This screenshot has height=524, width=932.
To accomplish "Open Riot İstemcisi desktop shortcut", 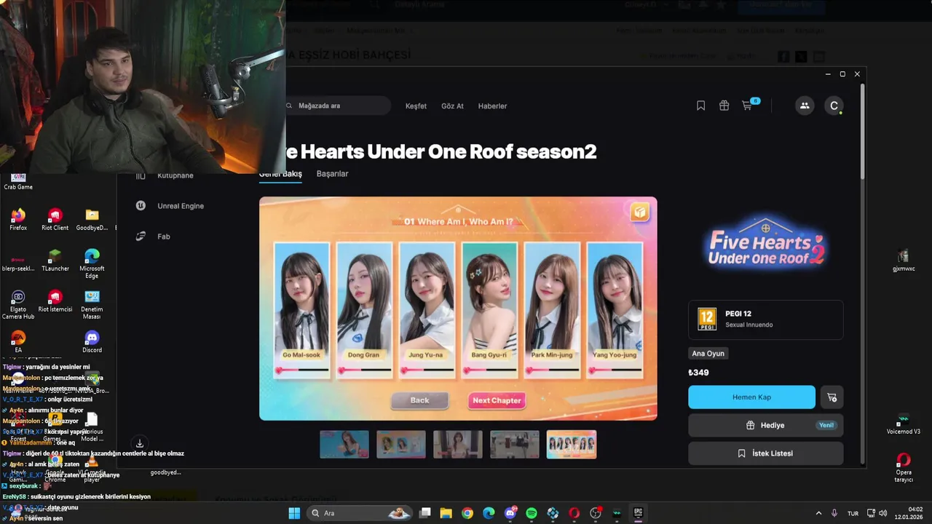I will pos(55,301).
